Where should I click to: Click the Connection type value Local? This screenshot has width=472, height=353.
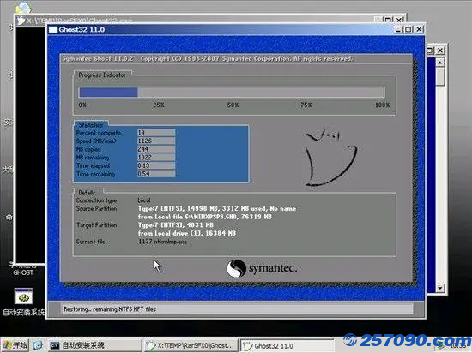[x=144, y=200]
